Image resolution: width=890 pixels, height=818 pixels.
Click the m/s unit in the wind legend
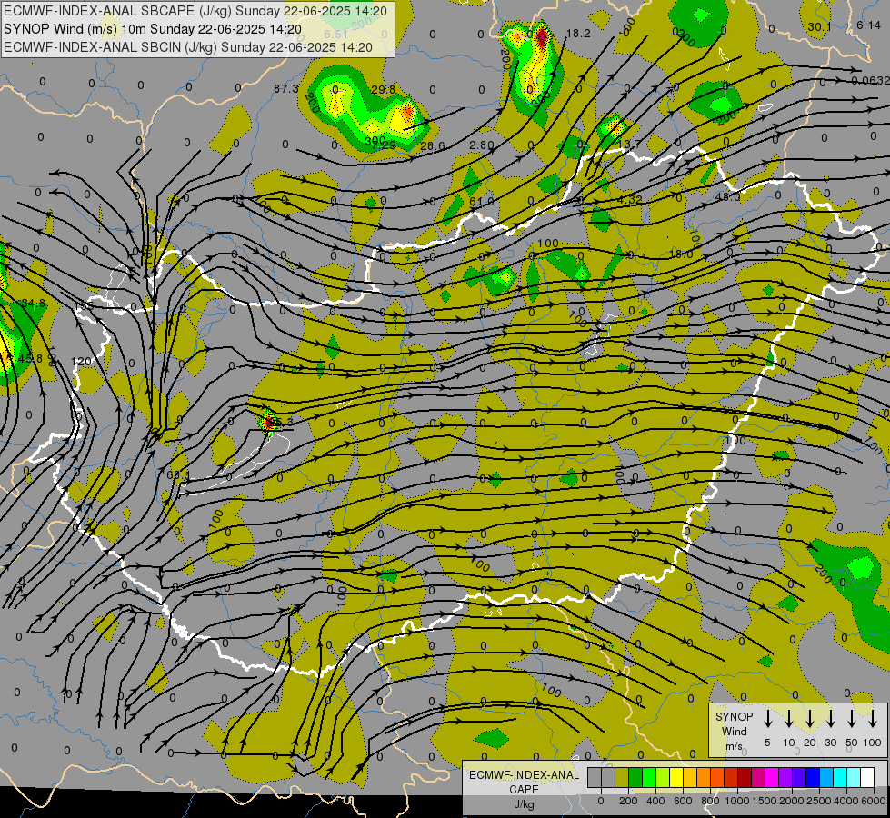click(x=734, y=746)
